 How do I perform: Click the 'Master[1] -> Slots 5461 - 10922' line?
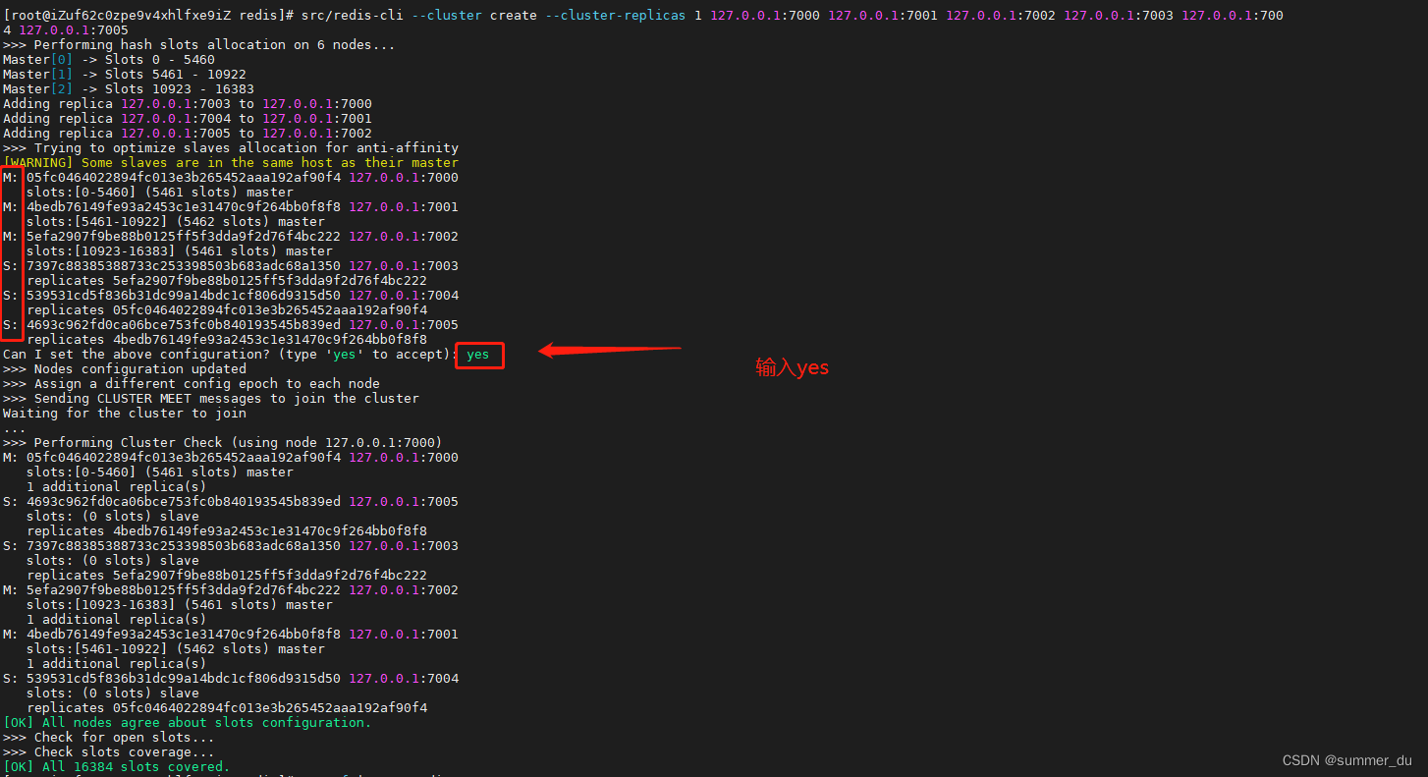coord(125,75)
